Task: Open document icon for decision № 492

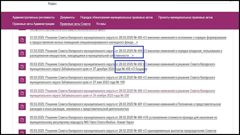Action: pyautogui.click(x=22, y=67)
